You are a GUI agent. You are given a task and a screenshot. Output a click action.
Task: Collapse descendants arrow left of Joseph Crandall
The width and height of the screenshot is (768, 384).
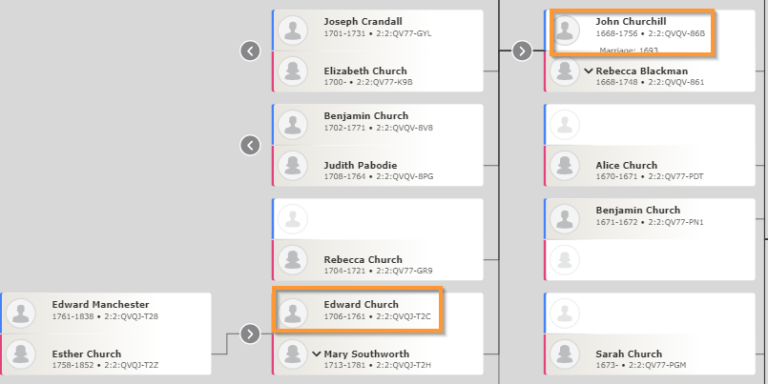point(250,51)
